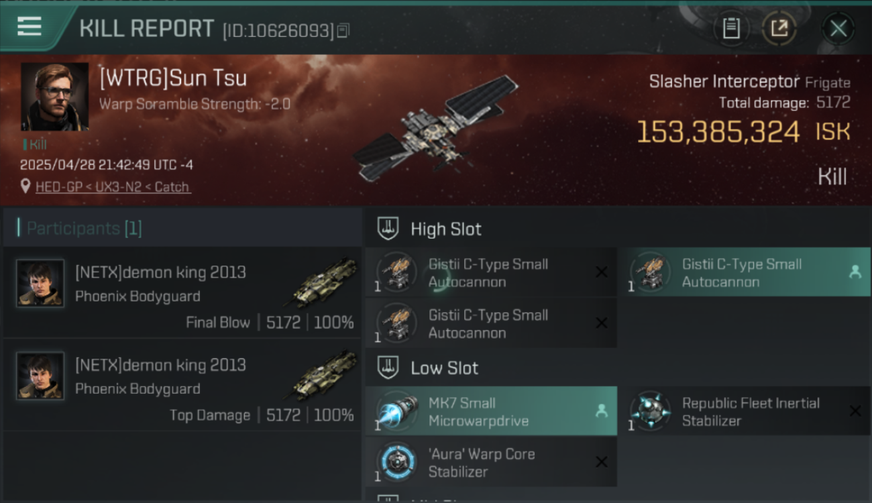The image size is (872, 503).
Task: Inspect the Slasher Interceptor ship image
Action: (x=436, y=129)
